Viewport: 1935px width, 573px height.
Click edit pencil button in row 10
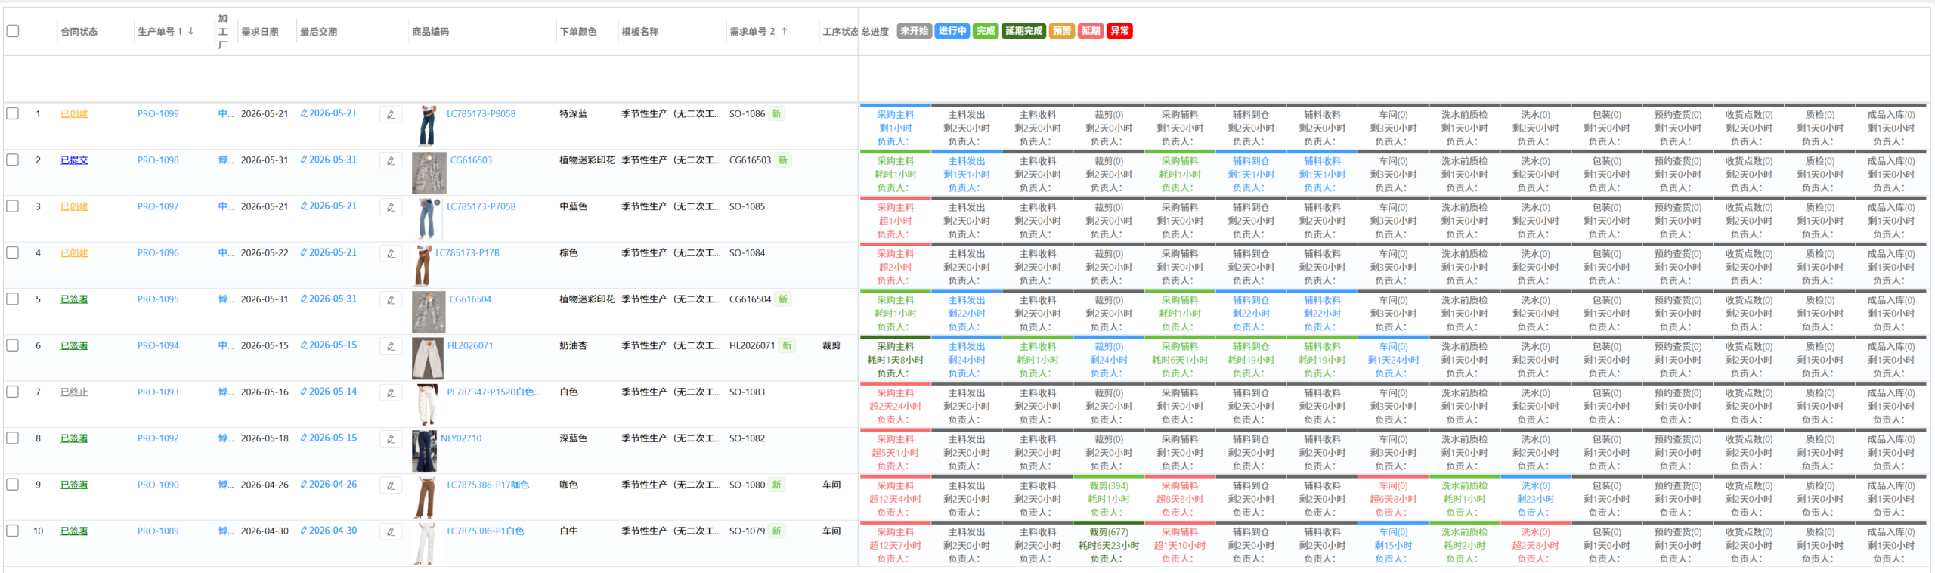(391, 532)
